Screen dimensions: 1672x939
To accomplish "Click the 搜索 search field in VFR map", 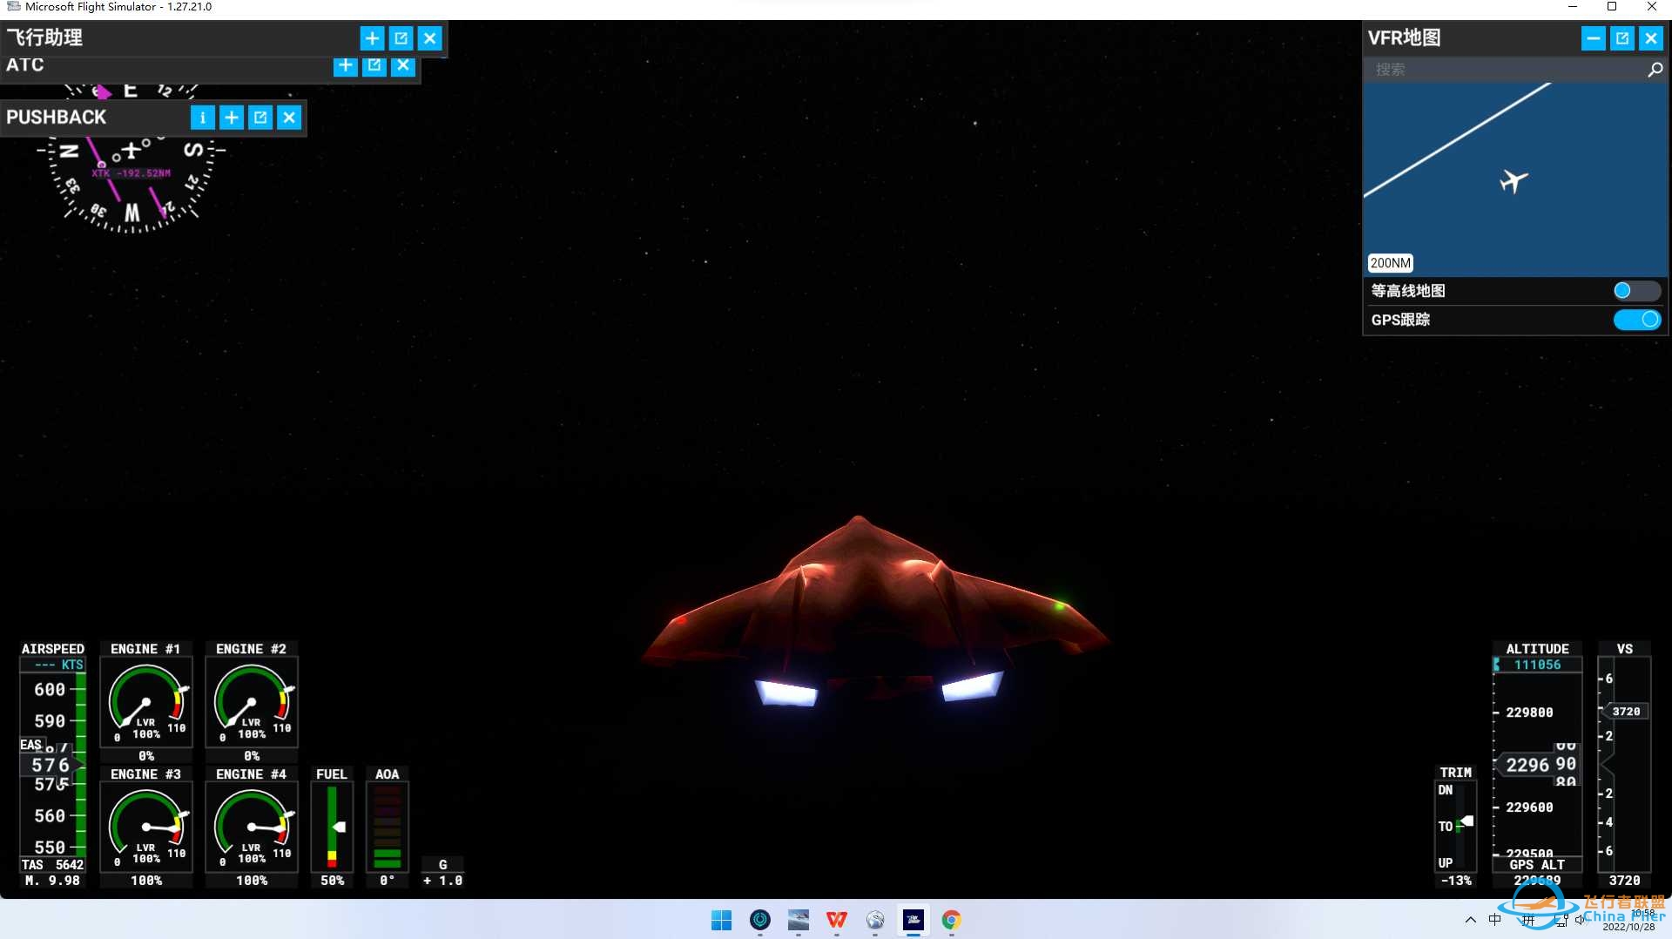I will (1505, 70).
